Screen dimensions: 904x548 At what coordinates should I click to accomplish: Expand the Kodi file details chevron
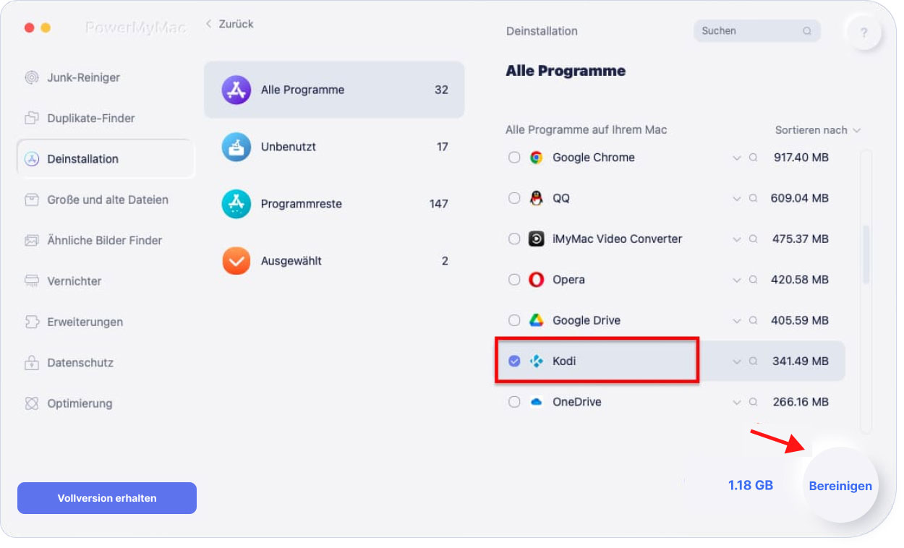click(737, 361)
